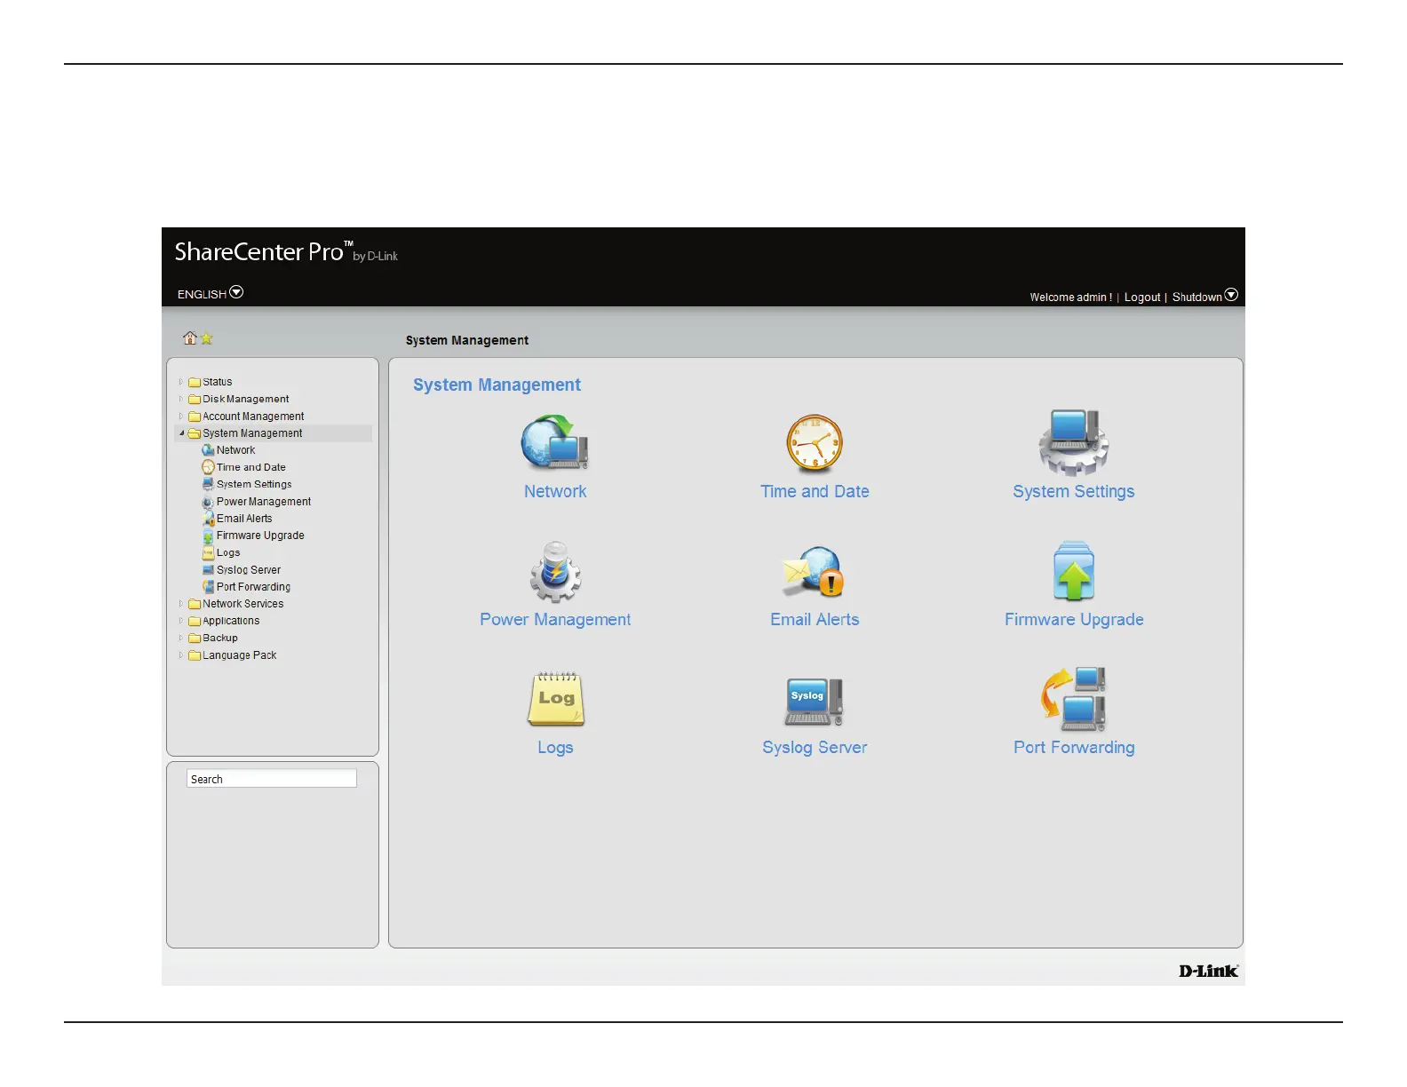The image size is (1407, 1087).
Task: Open the System Settings gear icon
Action: pos(1073,442)
